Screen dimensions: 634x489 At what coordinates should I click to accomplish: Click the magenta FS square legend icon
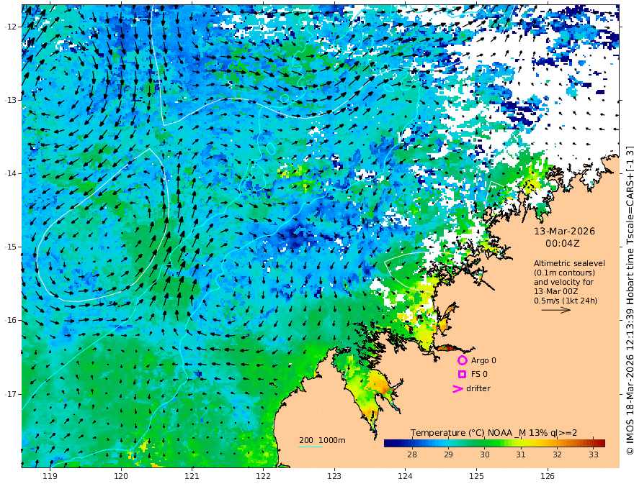462,375
